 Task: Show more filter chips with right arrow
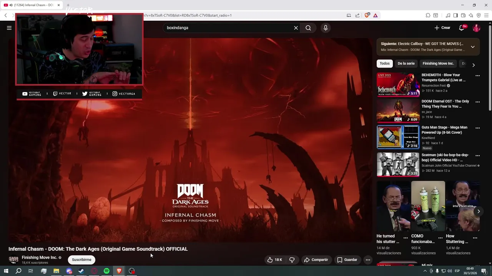click(x=473, y=65)
